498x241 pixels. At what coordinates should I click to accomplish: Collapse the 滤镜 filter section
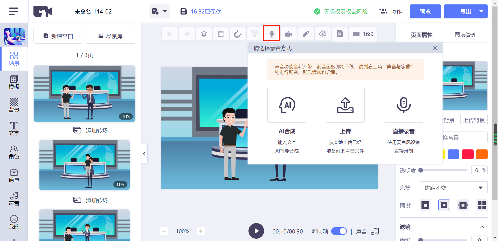pyautogui.click(x=482, y=227)
